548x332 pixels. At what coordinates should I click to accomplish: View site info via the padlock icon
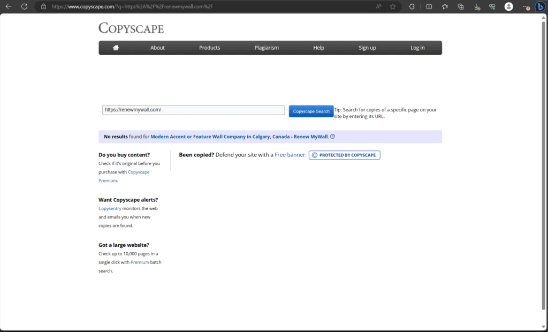point(43,6)
